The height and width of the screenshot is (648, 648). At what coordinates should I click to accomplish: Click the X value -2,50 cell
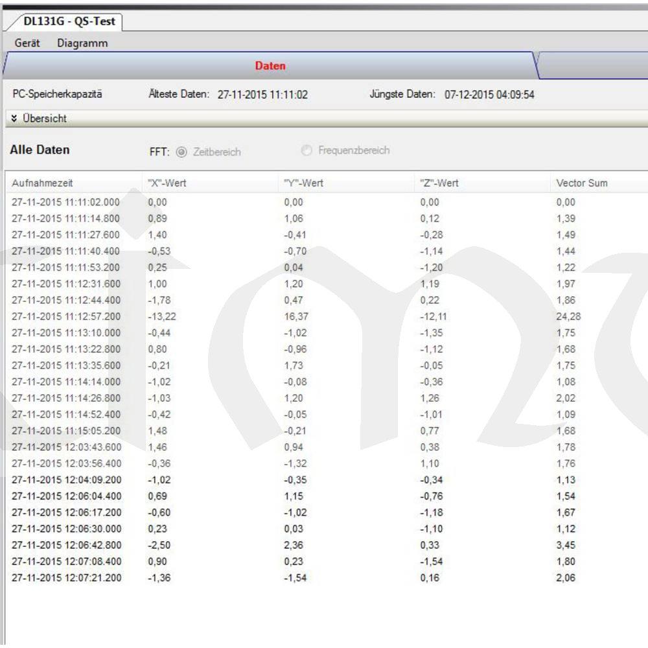click(159, 545)
